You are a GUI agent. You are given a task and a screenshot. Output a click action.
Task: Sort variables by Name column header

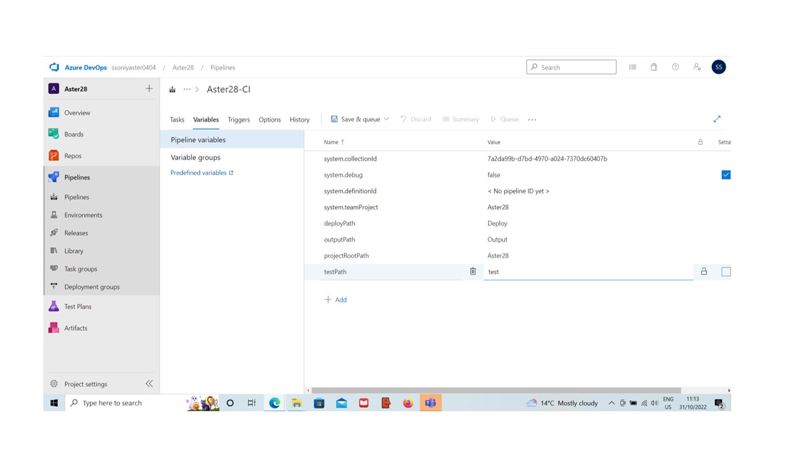point(334,142)
